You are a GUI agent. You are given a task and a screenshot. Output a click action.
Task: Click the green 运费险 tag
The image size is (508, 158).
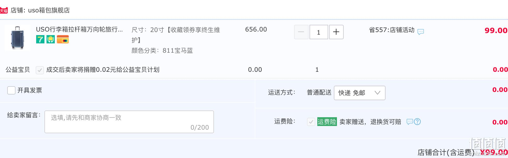click(327, 122)
